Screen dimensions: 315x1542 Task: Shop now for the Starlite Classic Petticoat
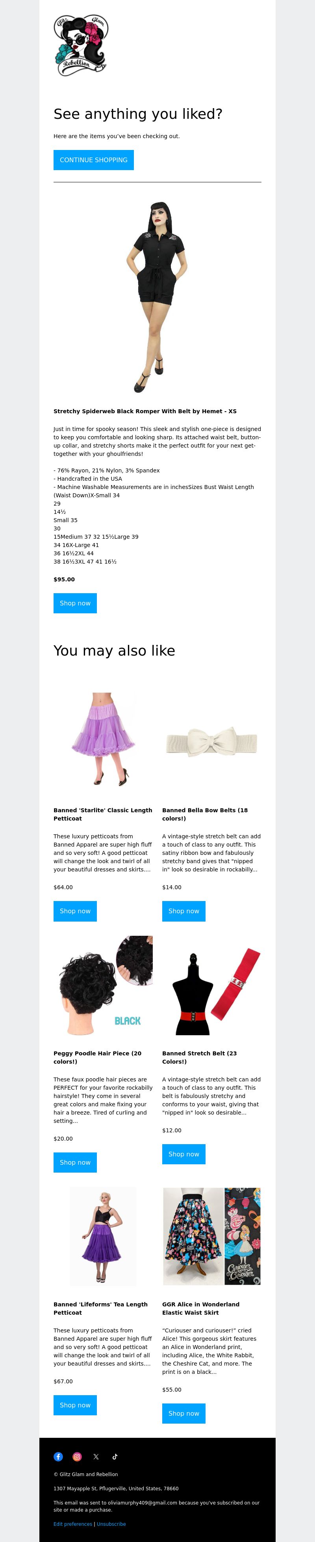pyautogui.click(x=75, y=911)
